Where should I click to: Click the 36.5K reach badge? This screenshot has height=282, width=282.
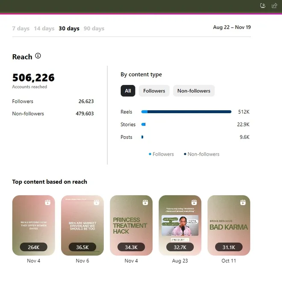point(82,247)
